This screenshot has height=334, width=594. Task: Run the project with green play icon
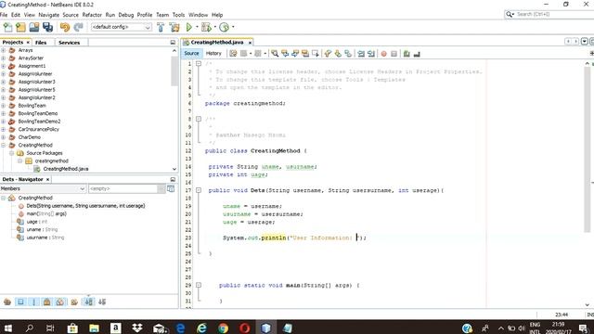click(x=188, y=27)
